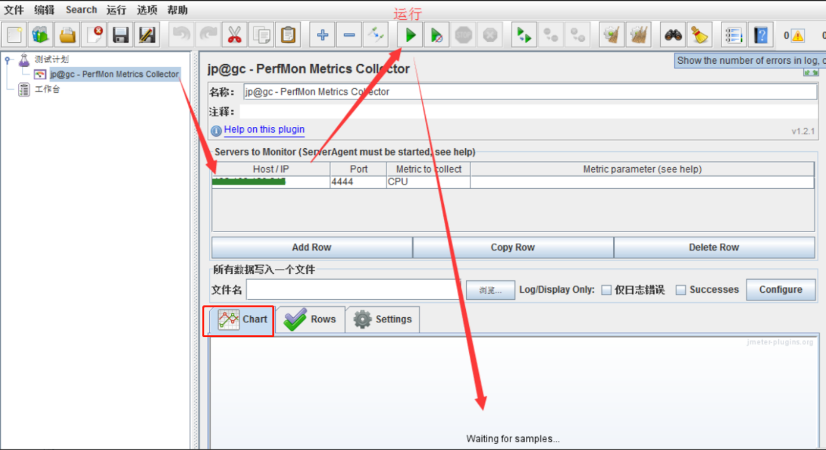Click the Copy Row button

point(513,248)
